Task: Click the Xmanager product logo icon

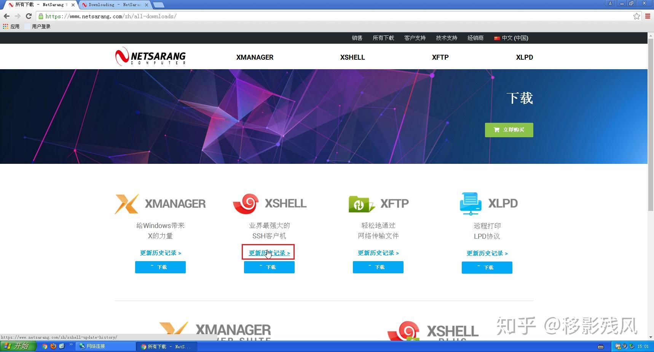Action: pos(127,204)
